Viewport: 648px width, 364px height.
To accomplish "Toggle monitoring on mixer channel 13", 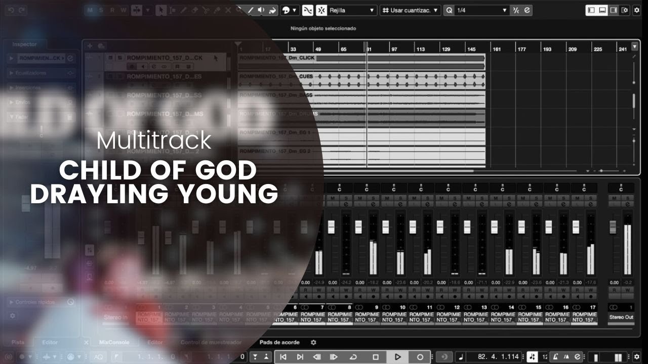I will tap(469, 296).
